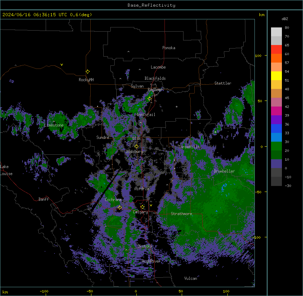
Task: Click the Lake Louise label
Action: [6, 170]
